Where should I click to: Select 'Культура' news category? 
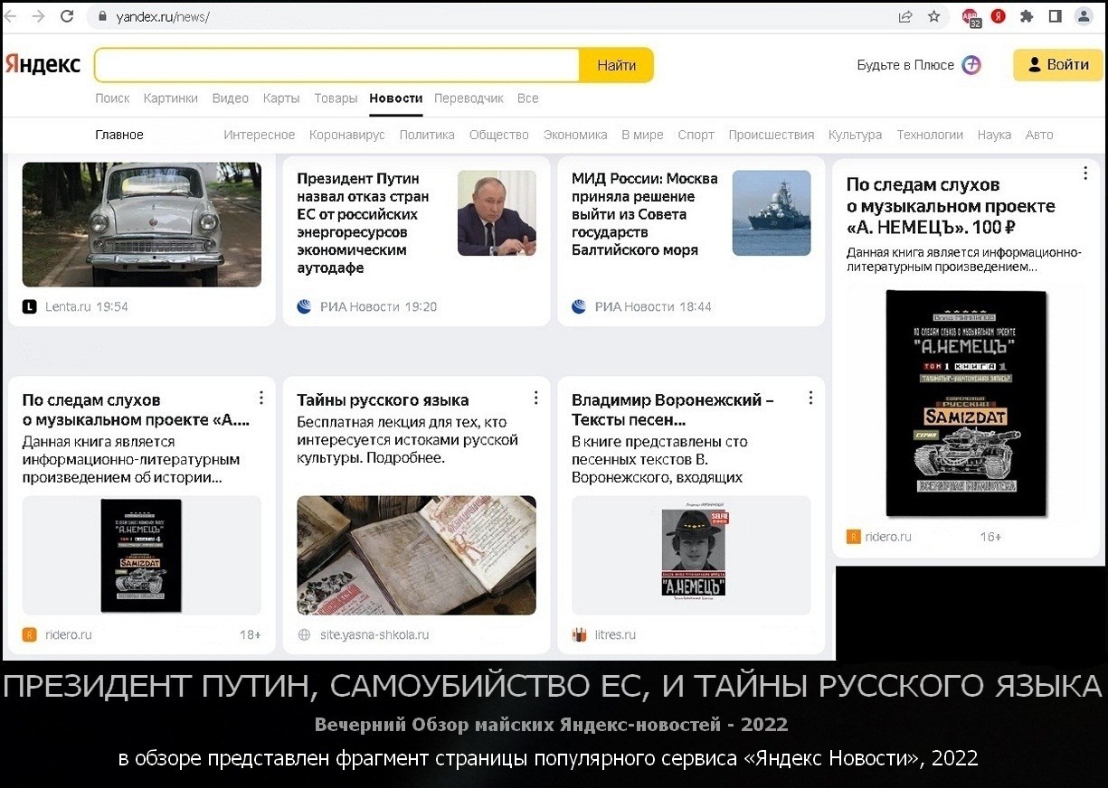pos(856,135)
